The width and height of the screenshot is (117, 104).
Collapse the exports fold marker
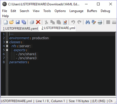(7, 50)
